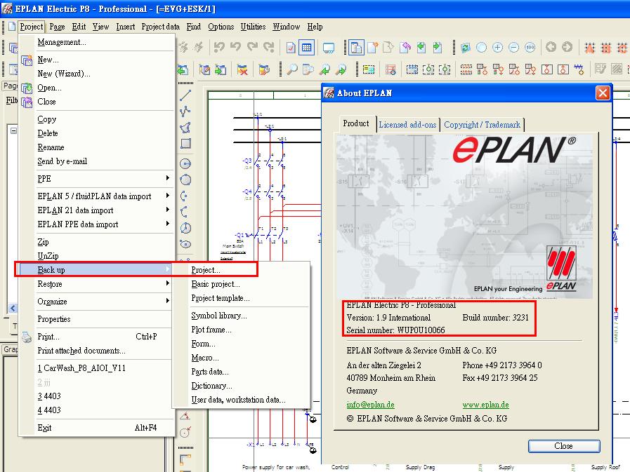Select the Sector drawing tool
Viewport: 630px width, 472px height.
pos(185,228)
